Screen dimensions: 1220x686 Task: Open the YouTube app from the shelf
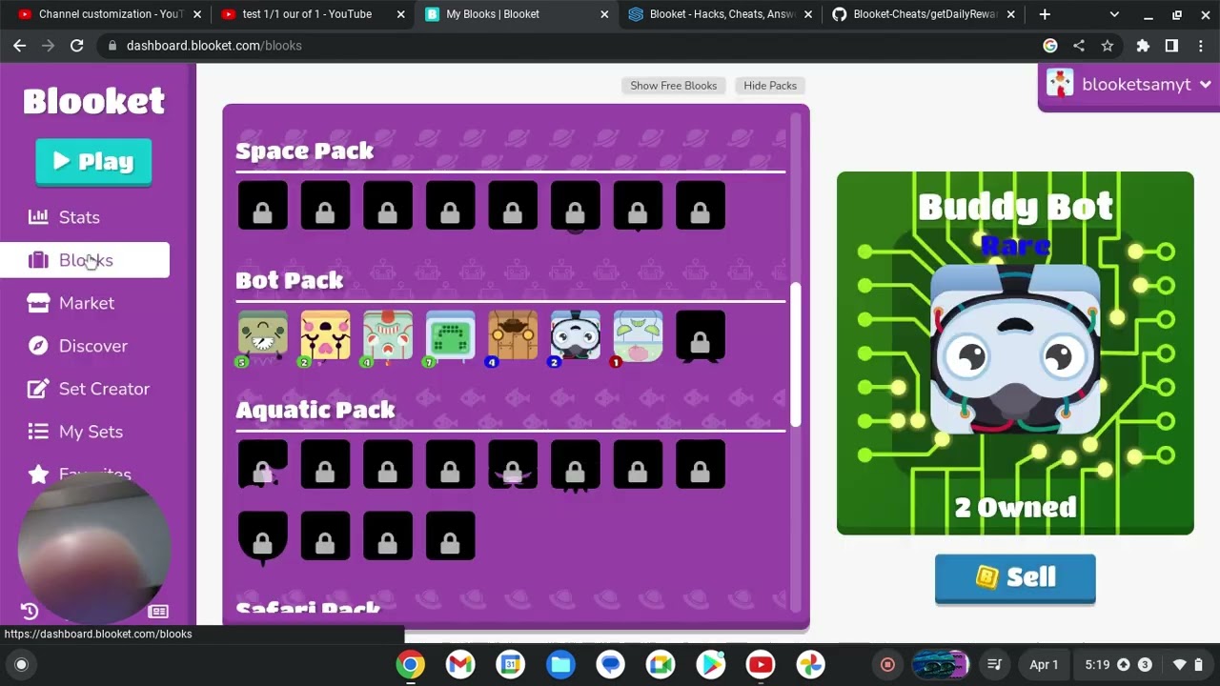761,664
